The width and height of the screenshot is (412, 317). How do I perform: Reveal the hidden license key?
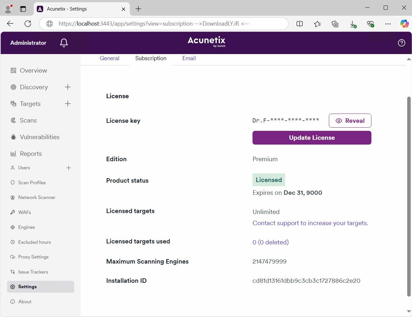point(350,121)
